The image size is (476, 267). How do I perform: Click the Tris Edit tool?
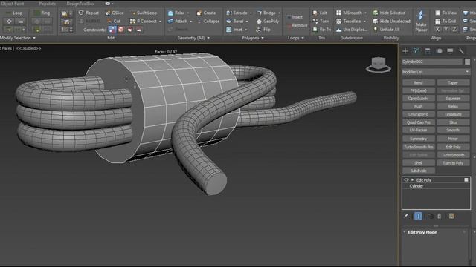[320, 13]
